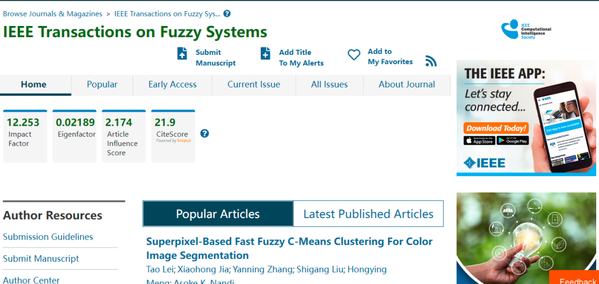
Task: Tap the App Store download badge
Action: pyautogui.click(x=479, y=141)
